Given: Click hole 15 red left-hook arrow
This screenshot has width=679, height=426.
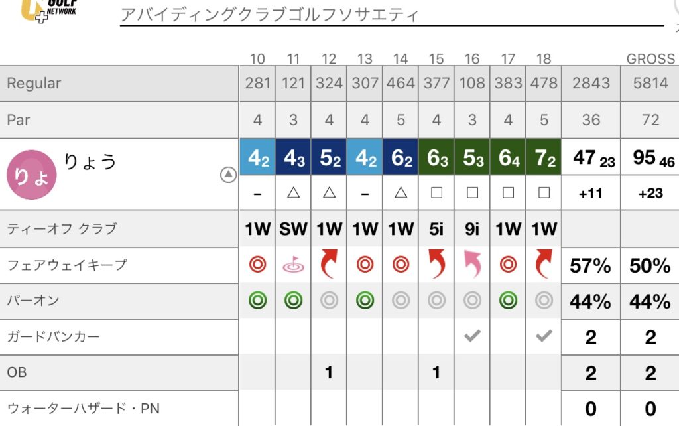Looking at the screenshot, I should [x=436, y=263].
